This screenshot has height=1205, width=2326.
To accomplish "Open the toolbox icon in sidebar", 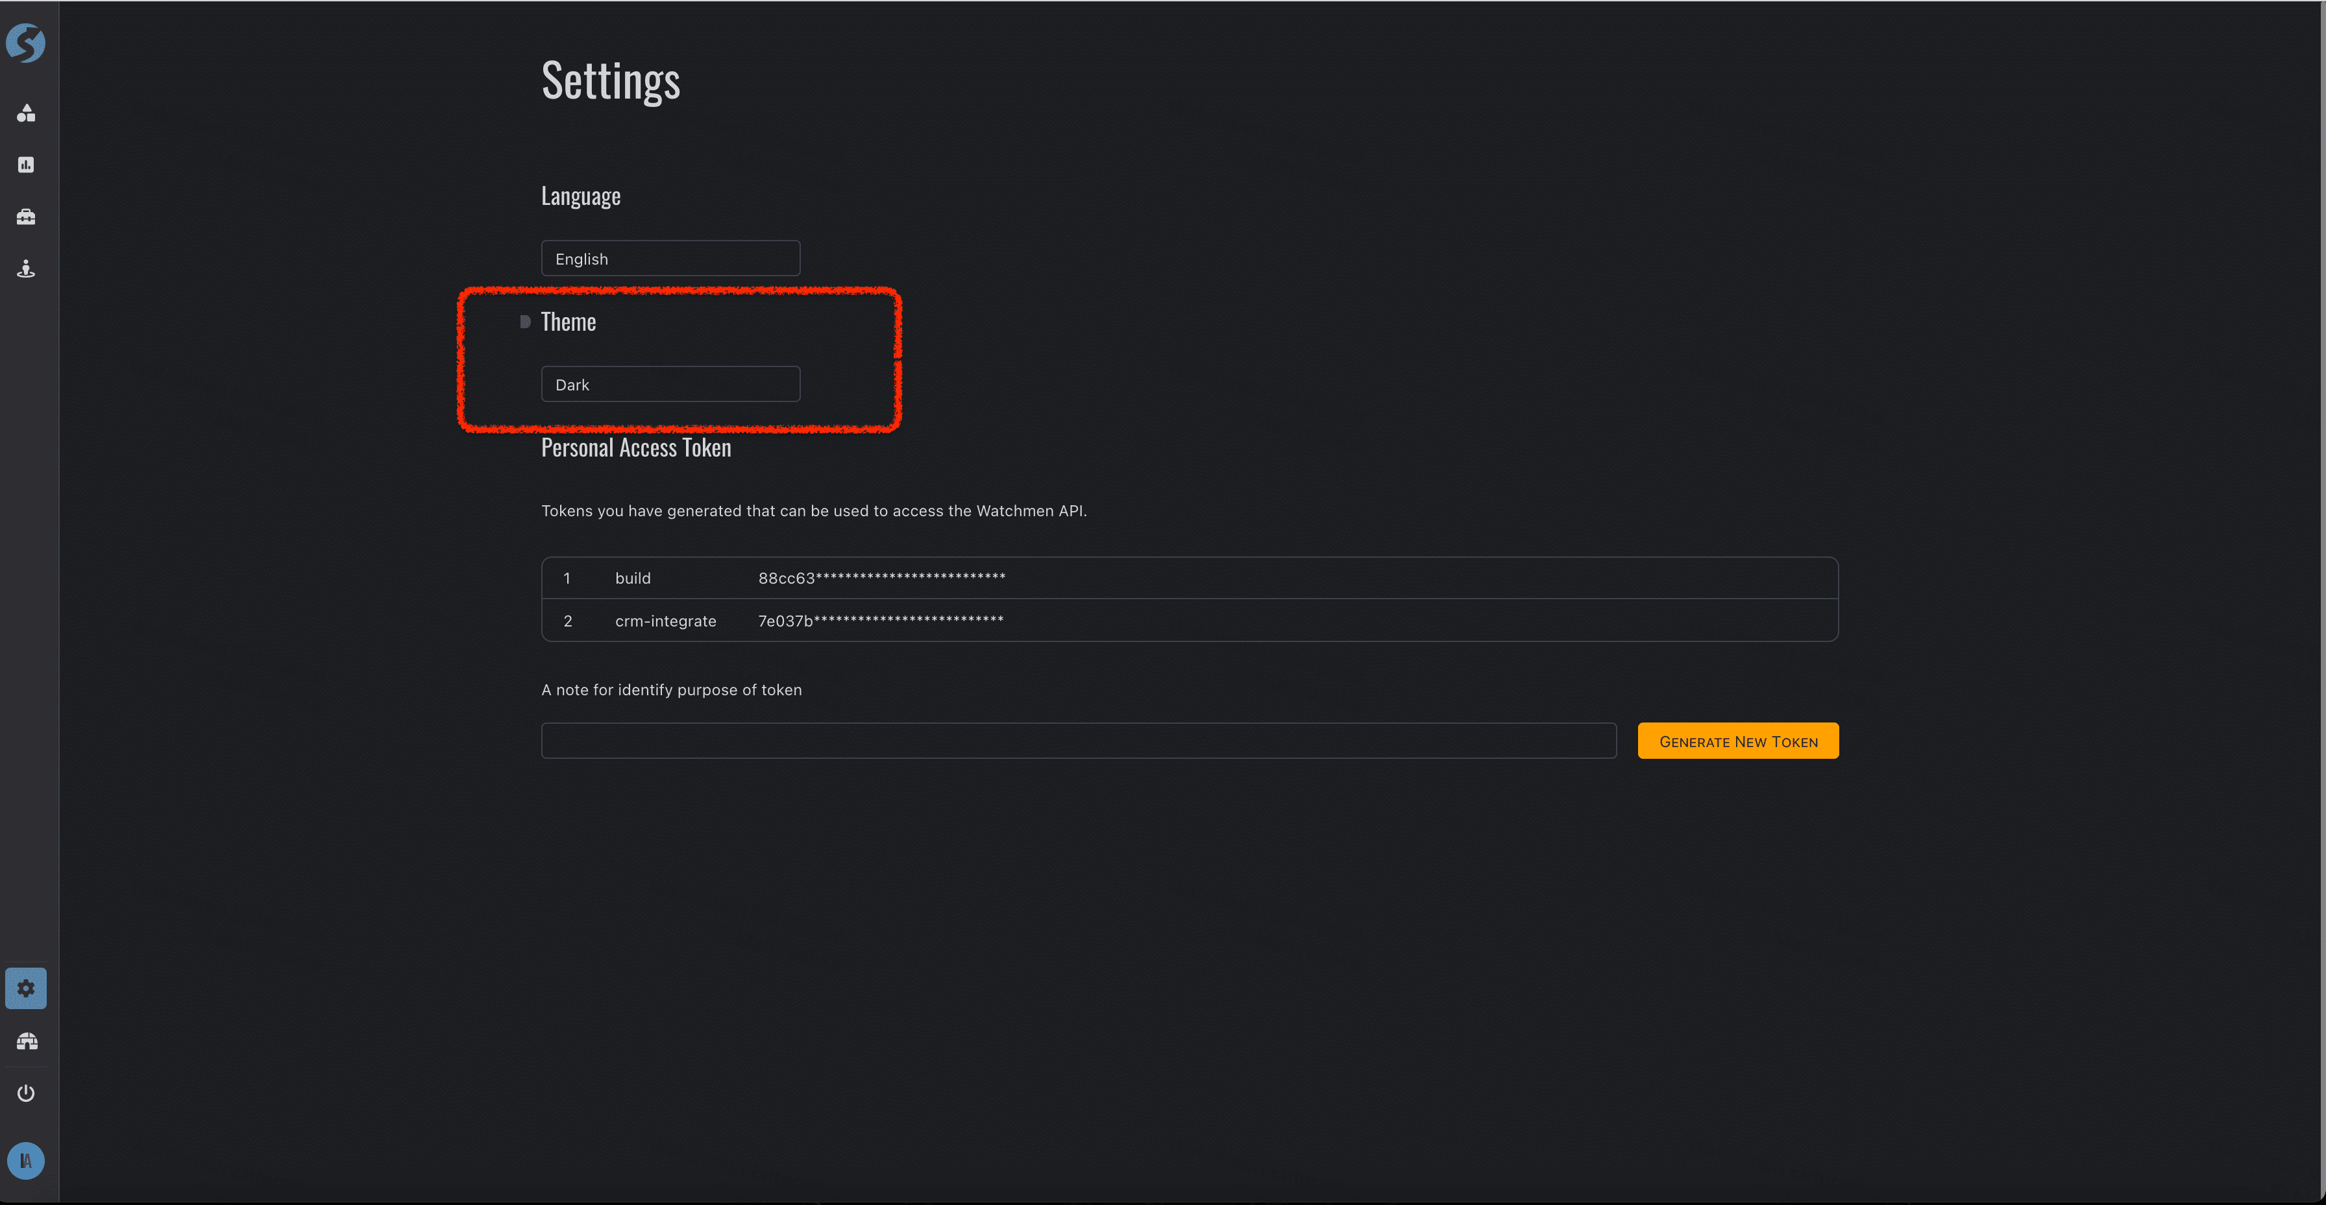I will click(25, 217).
